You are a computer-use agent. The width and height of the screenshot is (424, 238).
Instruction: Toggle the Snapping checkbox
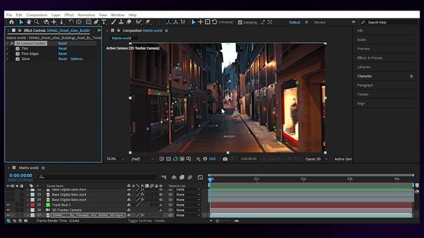tap(240, 22)
